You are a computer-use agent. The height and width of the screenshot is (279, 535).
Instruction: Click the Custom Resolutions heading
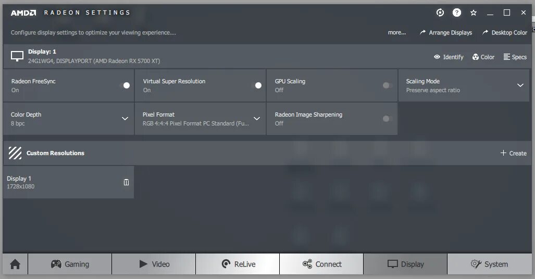(x=55, y=153)
